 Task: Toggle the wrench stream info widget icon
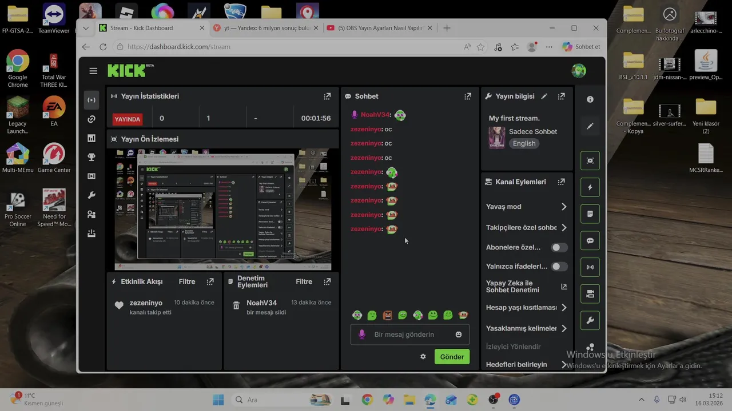[590, 321]
